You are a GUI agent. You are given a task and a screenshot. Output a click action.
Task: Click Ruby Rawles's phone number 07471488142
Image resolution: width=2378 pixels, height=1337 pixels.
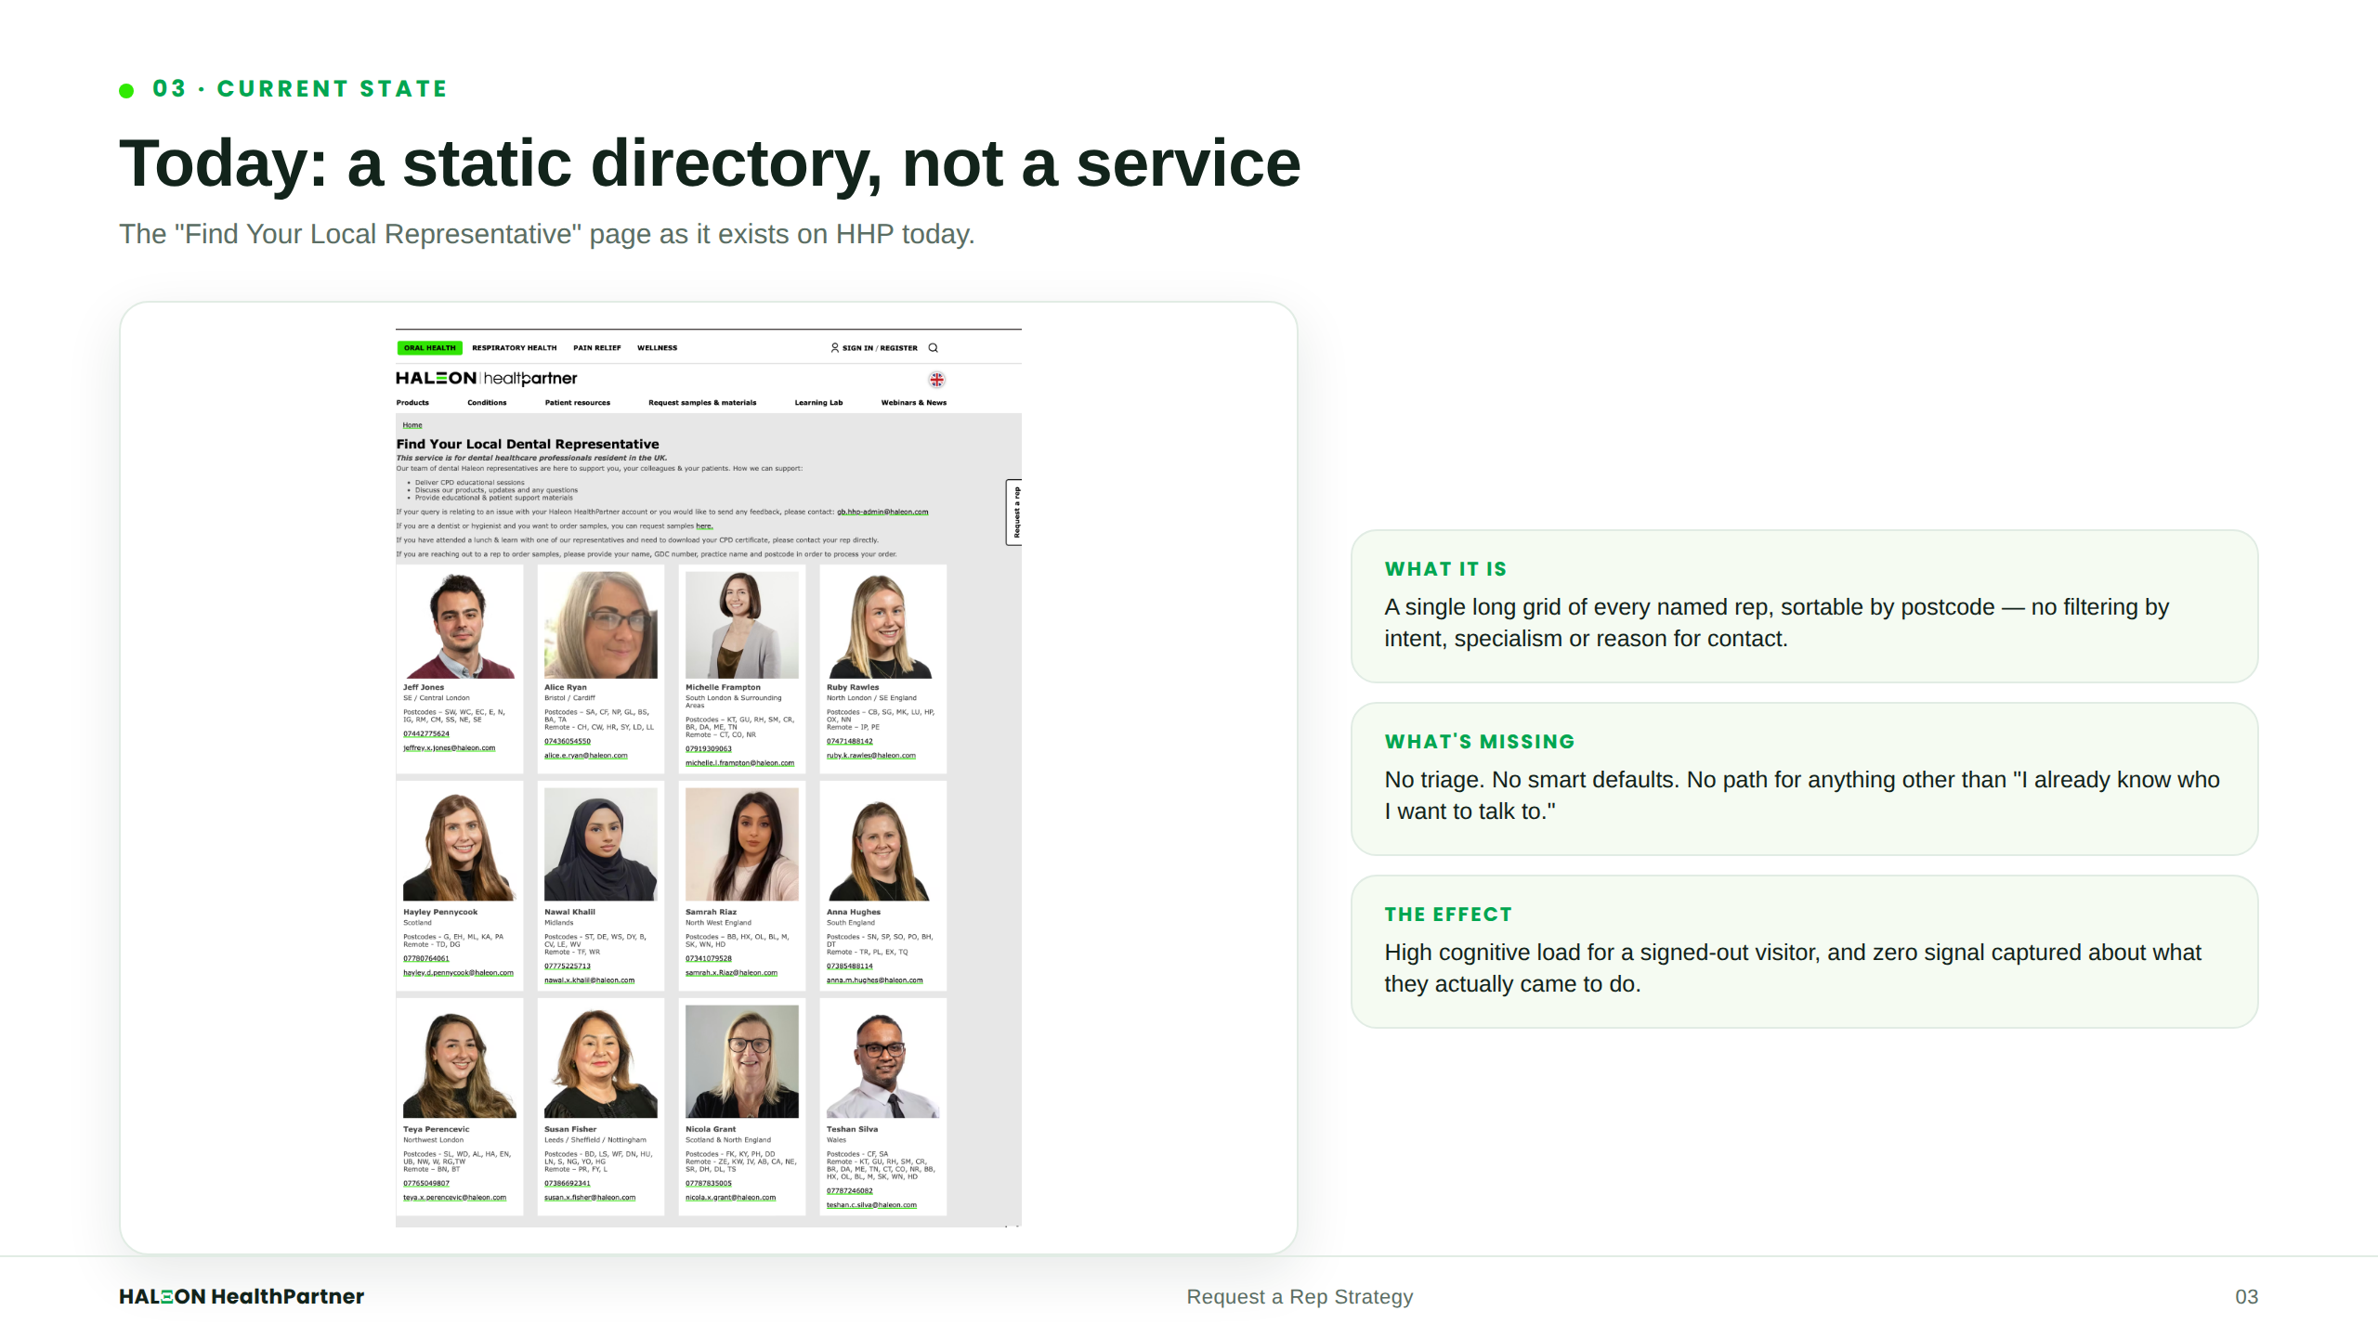point(850,742)
